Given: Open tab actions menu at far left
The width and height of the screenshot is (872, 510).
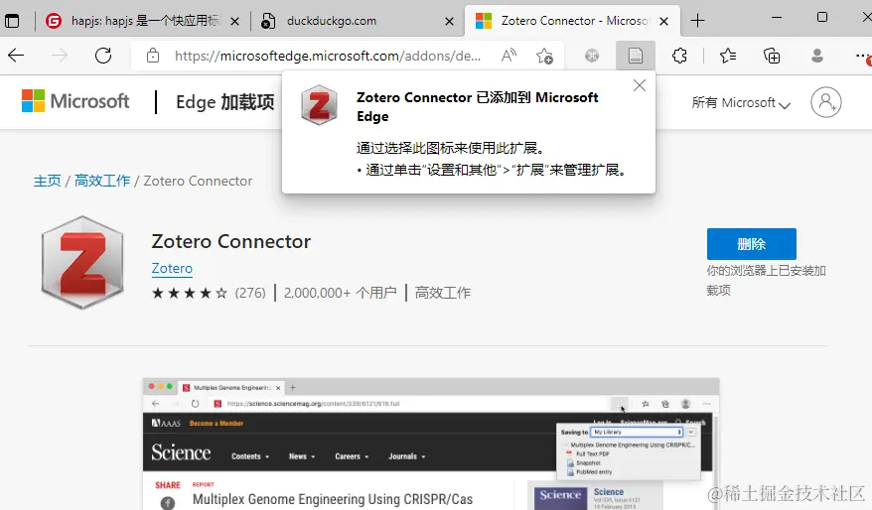Looking at the screenshot, I should [12, 21].
